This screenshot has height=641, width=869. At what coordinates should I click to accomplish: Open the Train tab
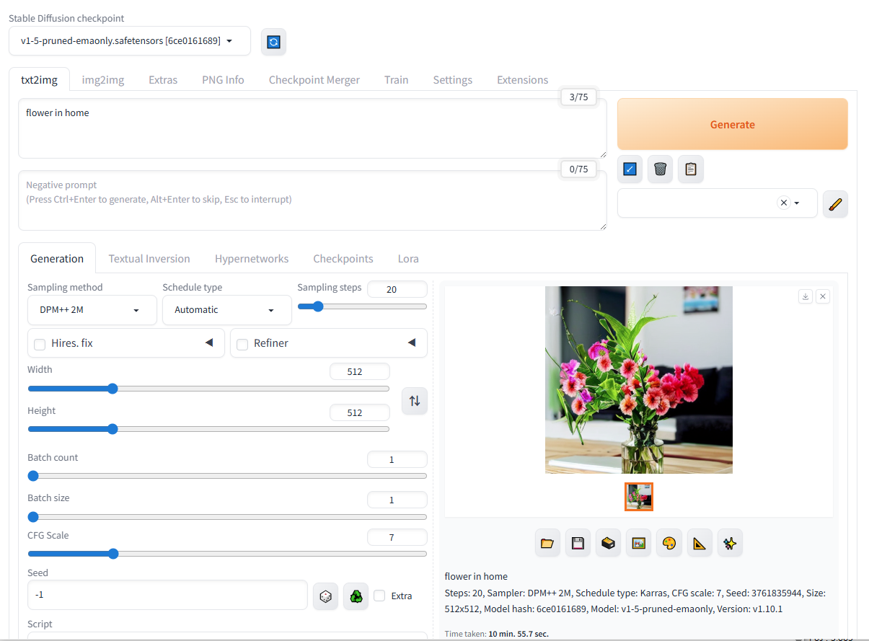click(x=397, y=80)
